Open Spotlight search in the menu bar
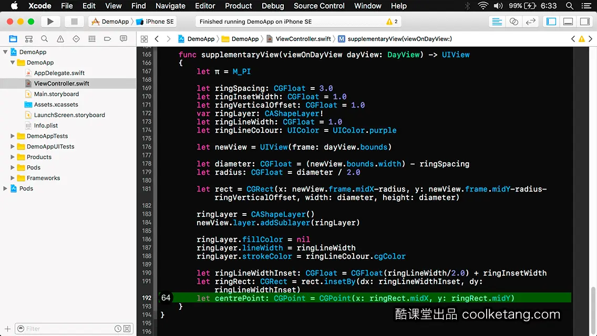The width and height of the screenshot is (597, 336). pos(570,6)
